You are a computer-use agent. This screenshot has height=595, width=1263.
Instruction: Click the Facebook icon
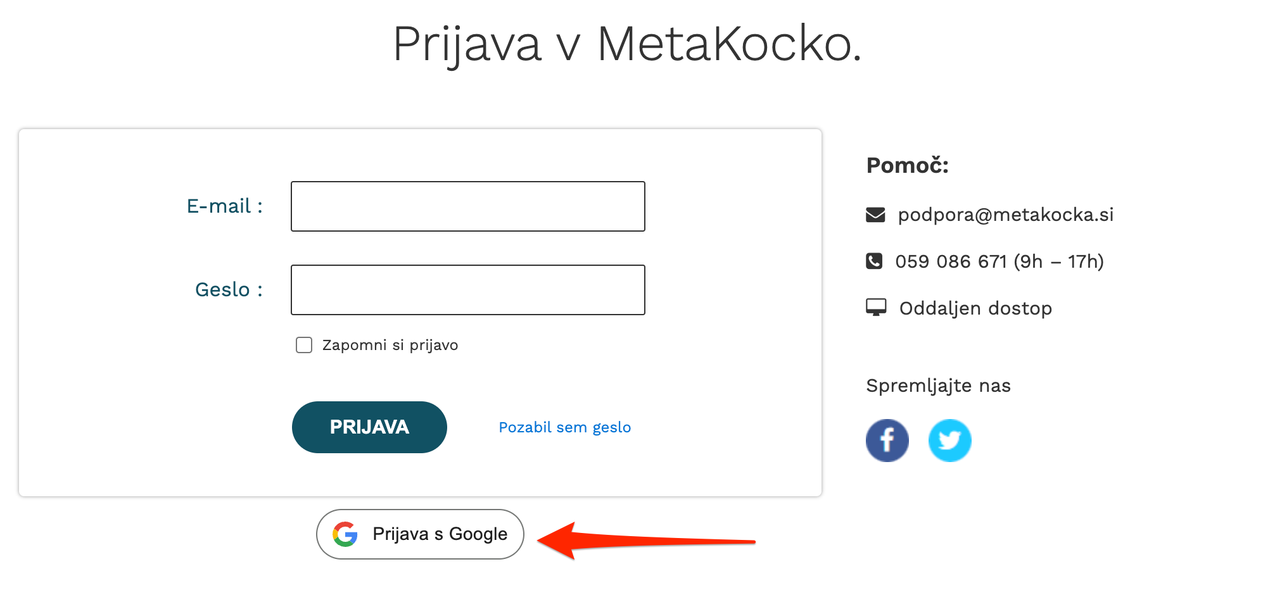[887, 441]
